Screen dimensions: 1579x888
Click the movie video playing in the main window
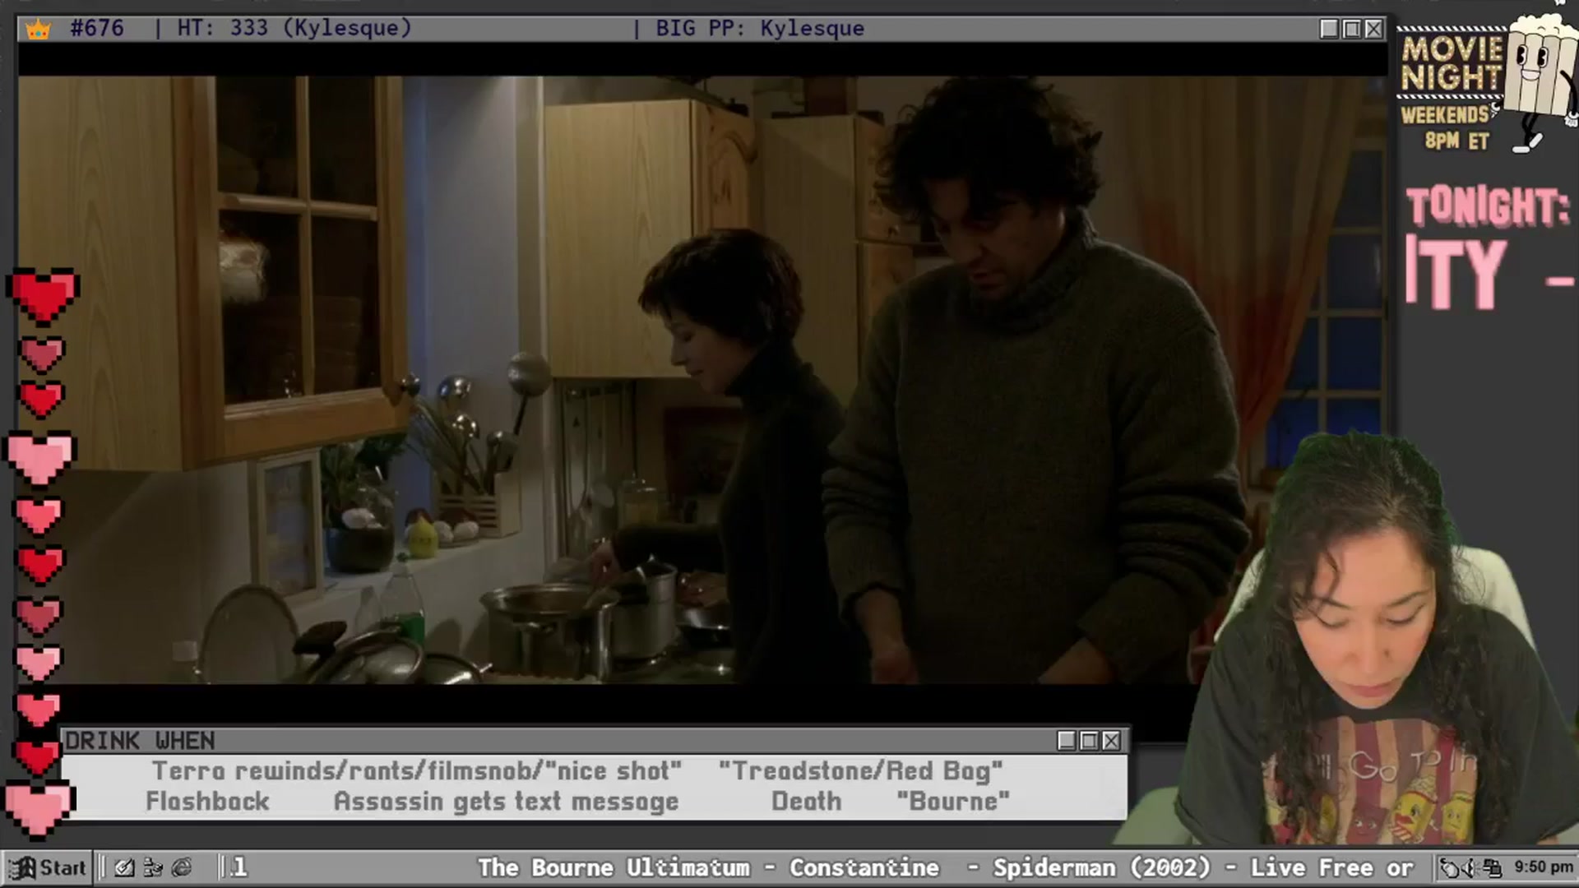[703, 380]
